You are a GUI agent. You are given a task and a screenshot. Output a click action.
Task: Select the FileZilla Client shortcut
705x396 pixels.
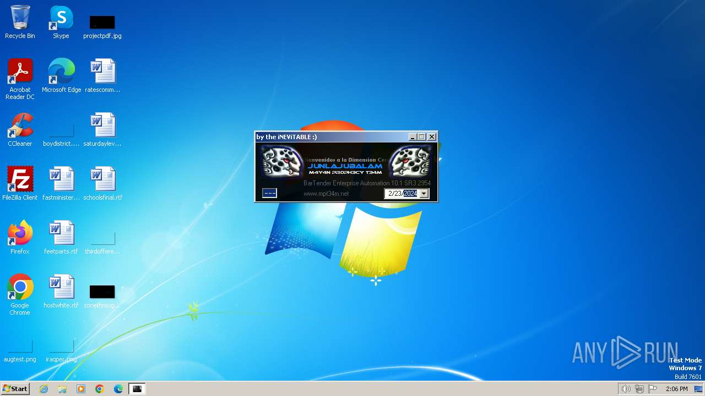[x=20, y=184]
